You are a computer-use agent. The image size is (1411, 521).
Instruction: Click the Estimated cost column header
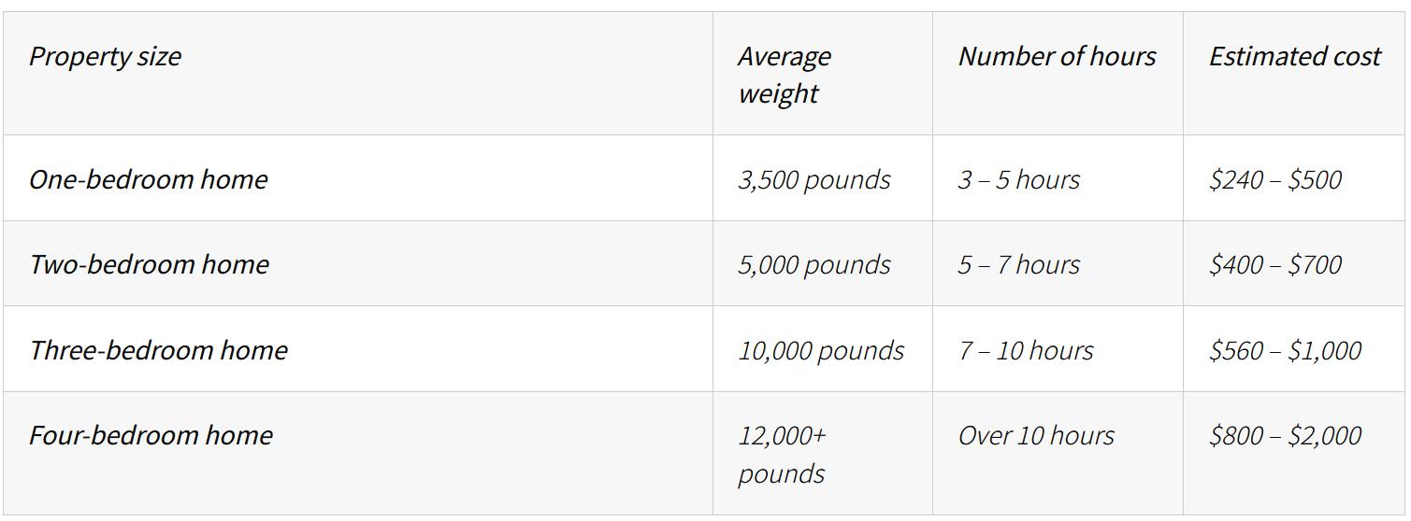coord(1295,74)
